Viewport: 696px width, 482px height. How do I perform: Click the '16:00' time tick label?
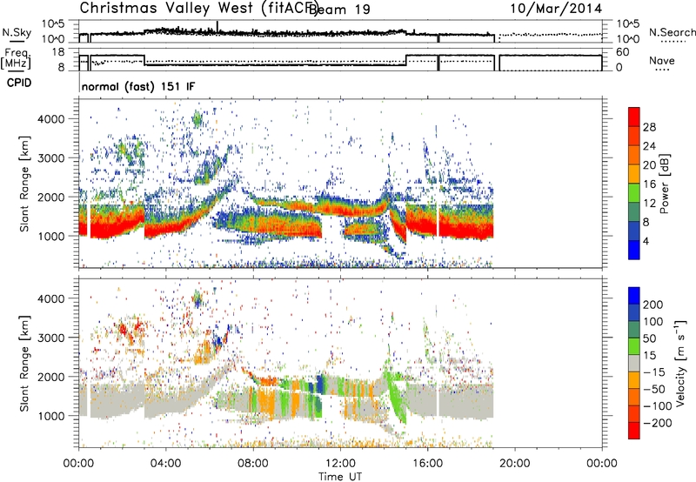(x=427, y=464)
